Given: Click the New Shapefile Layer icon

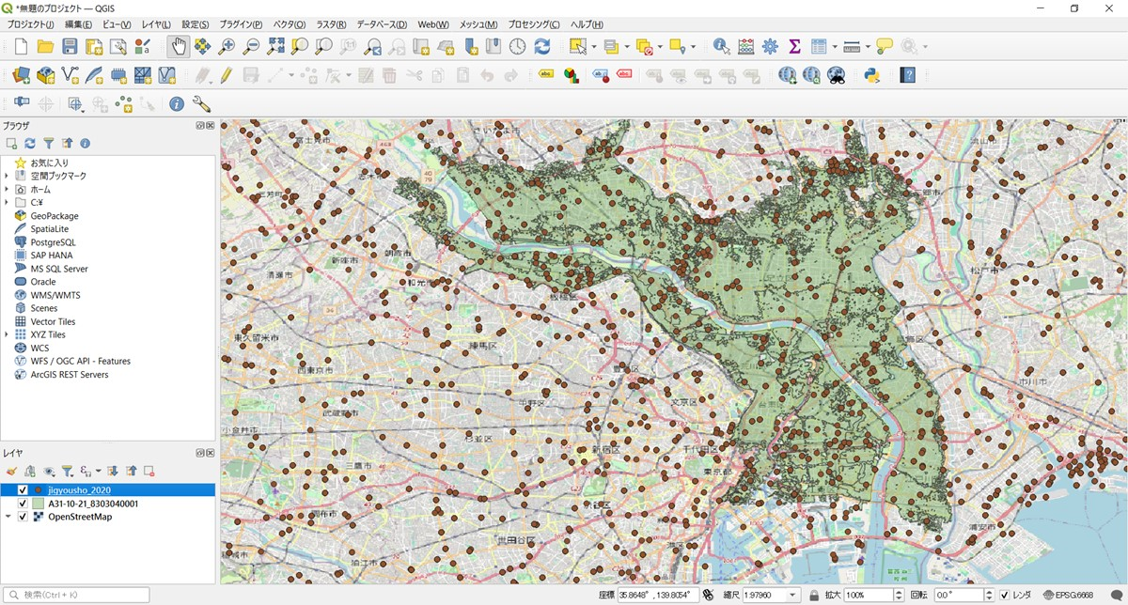Looking at the screenshot, I should coord(70,75).
